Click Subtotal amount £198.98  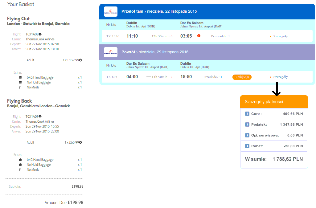(x=77, y=186)
